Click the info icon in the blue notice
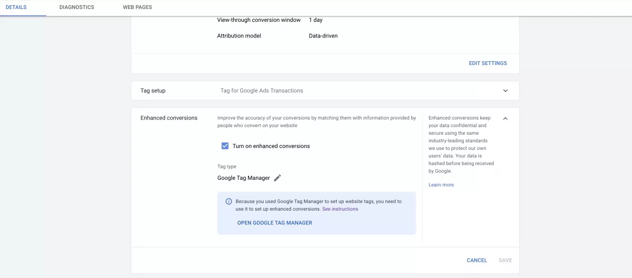 229,202
